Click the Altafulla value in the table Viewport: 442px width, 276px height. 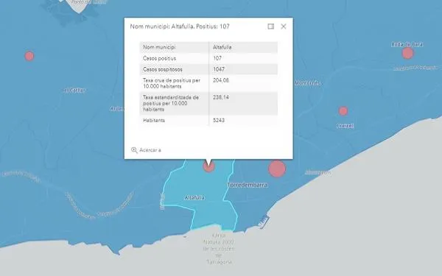222,47
